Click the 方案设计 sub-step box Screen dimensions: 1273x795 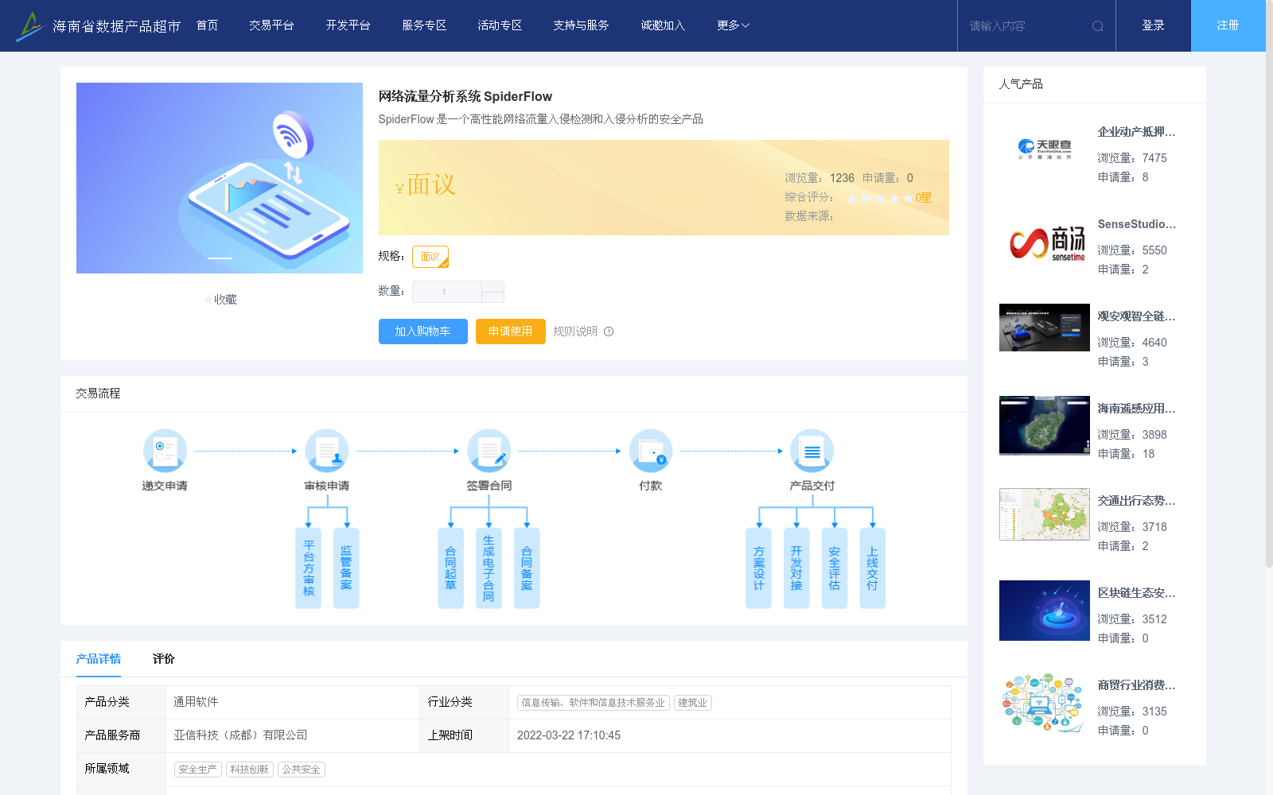click(x=758, y=568)
